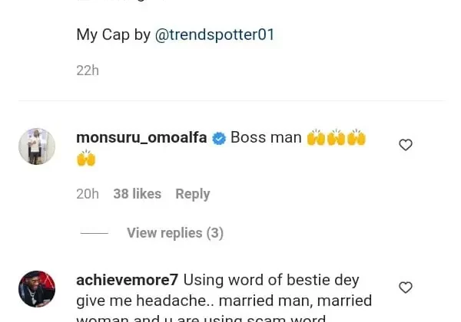Like the monsuru_omoalfa comment with the heart
The image size is (461, 322).
tap(406, 145)
